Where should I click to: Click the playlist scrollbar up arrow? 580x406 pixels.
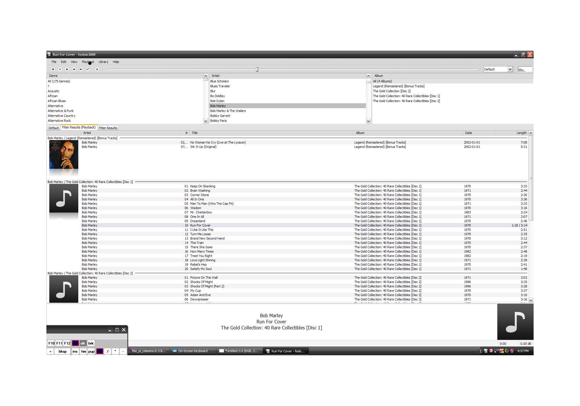531,133
